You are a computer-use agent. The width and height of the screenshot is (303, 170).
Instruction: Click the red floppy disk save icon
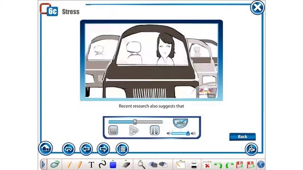(x=240, y=165)
